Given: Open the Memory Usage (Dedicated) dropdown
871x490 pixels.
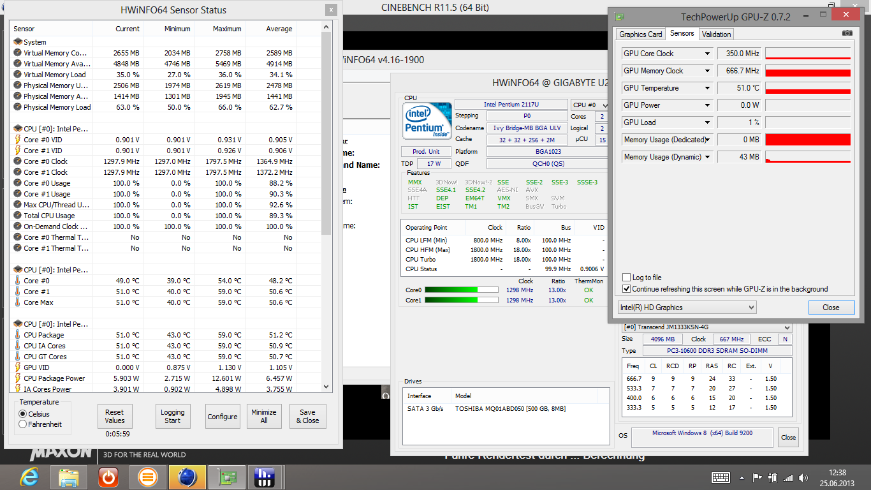Looking at the screenshot, I should click(x=707, y=140).
